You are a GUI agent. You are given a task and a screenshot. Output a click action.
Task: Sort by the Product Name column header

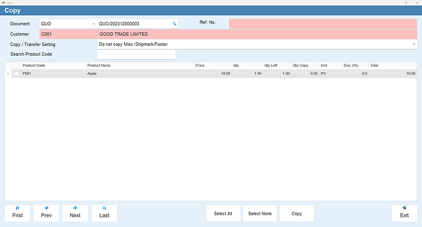(140, 65)
